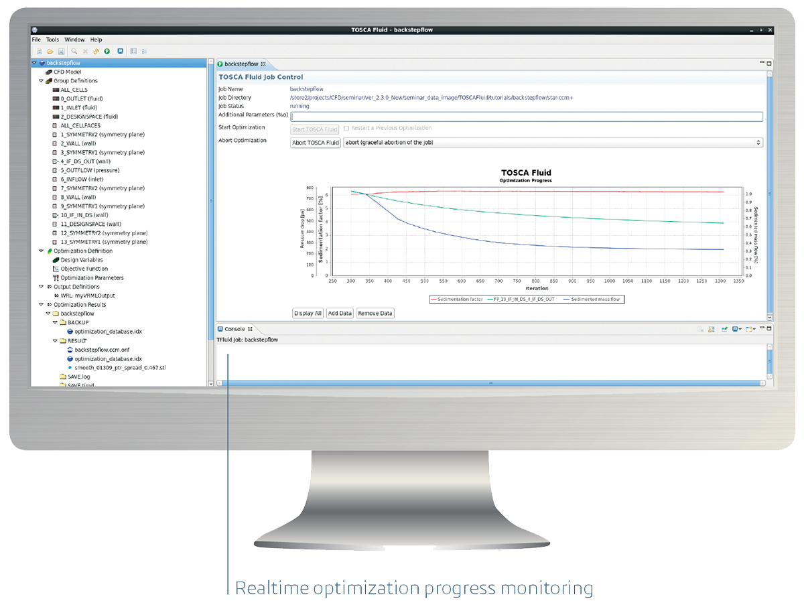The image size is (804, 603).
Task: Click the ALL_CELLS group icon
Action: point(56,89)
